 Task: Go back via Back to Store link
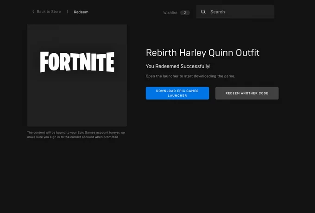coord(49,12)
